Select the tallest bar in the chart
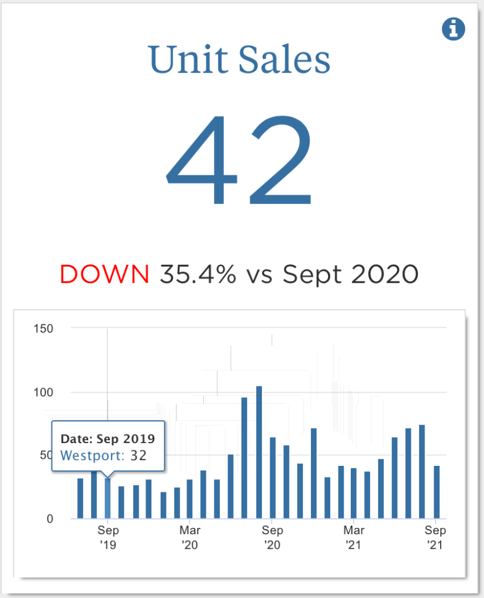 [258, 452]
